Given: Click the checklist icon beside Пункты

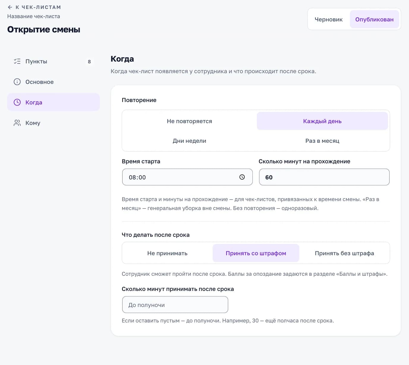Looking at the screenshot, I should (x=17, y=61).
